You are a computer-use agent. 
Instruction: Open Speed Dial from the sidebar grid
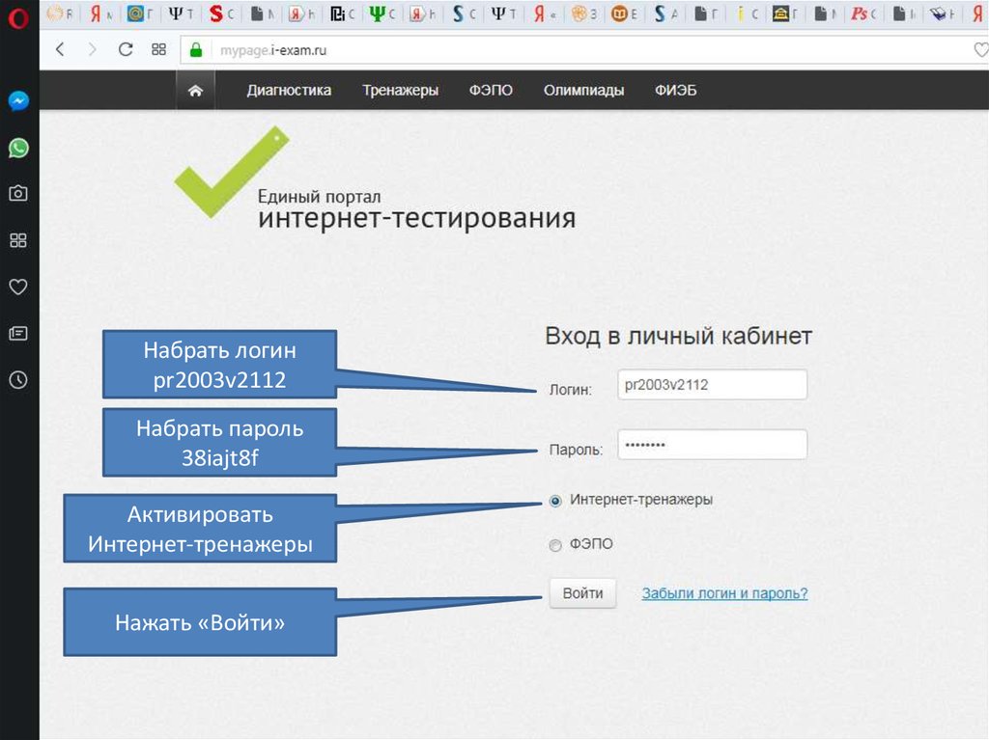18,240
